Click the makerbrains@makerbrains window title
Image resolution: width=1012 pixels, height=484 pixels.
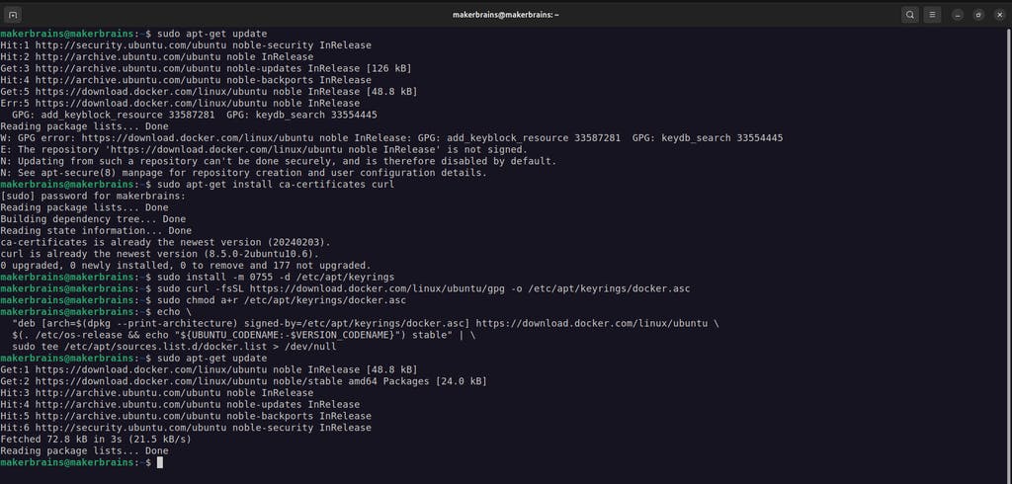[x=505, y=15]
